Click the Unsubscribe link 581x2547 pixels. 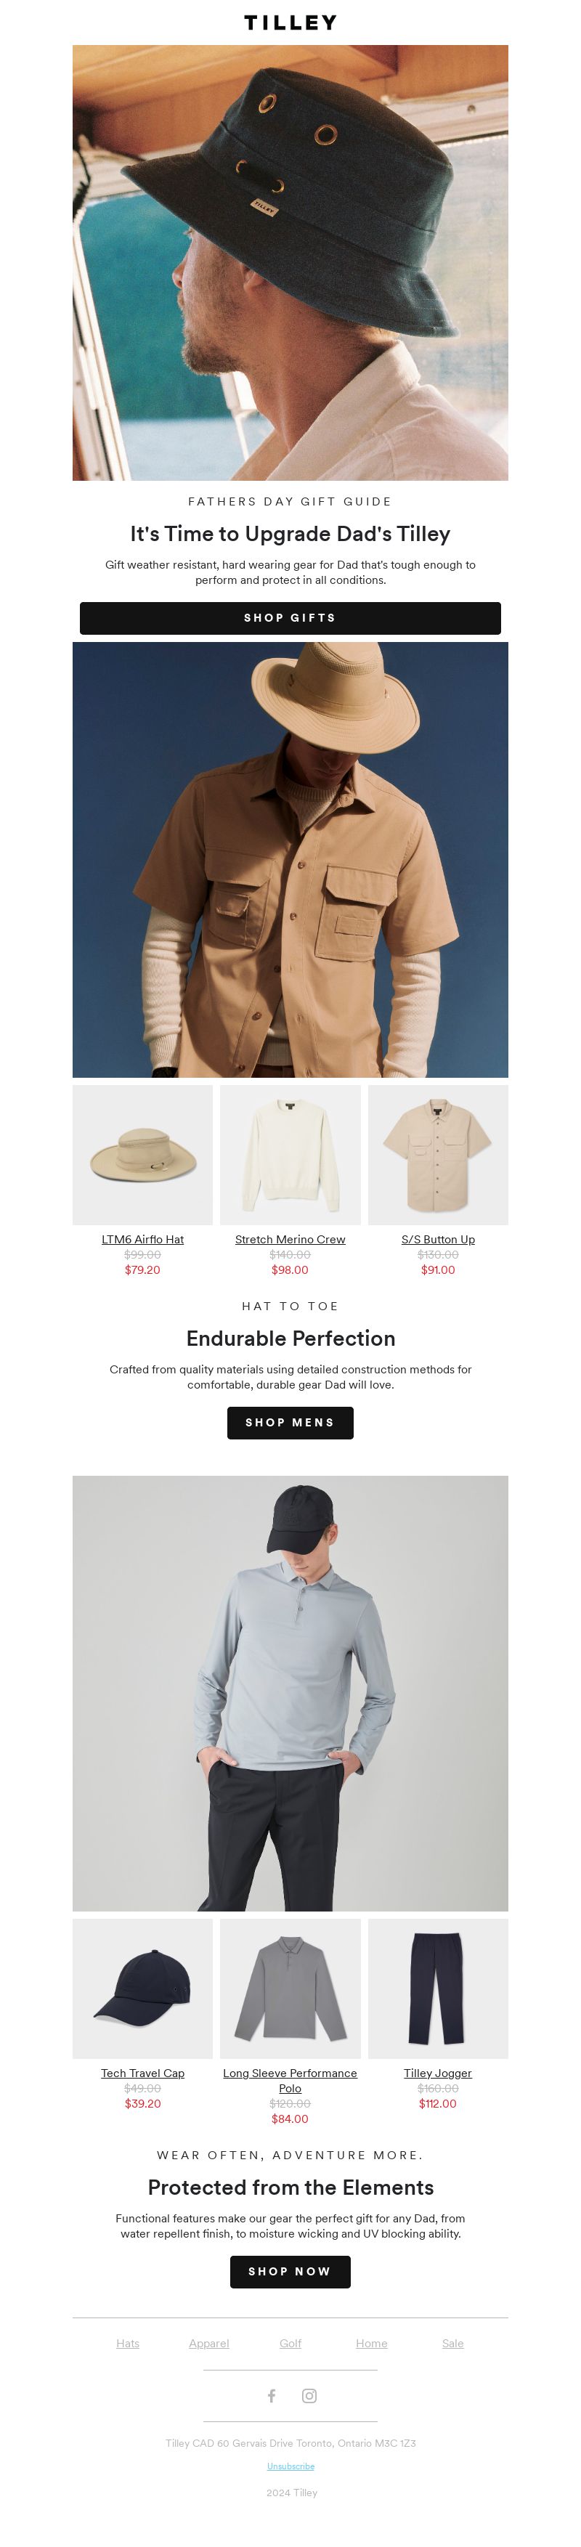point(290,2466)
